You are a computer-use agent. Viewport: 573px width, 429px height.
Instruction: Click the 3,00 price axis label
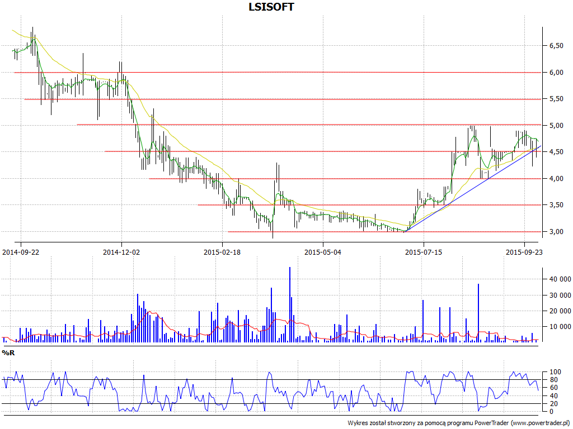tap(556, 232)
